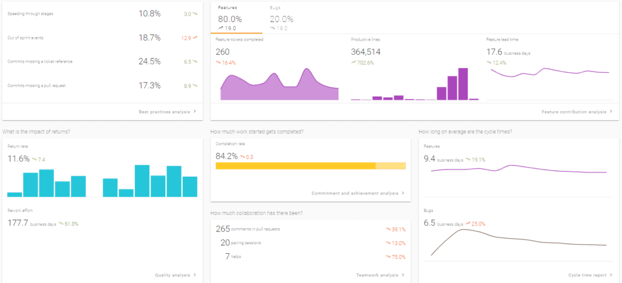The image size is (622, 283).
Task: Click the down-trend icon beside 75.0% helps
Action: [x=388, y=257]
